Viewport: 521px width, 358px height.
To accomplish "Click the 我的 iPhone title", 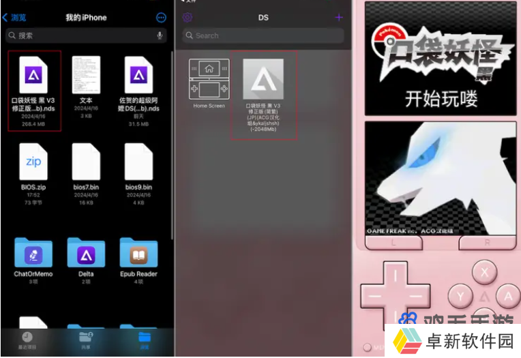I will [86, 18].
